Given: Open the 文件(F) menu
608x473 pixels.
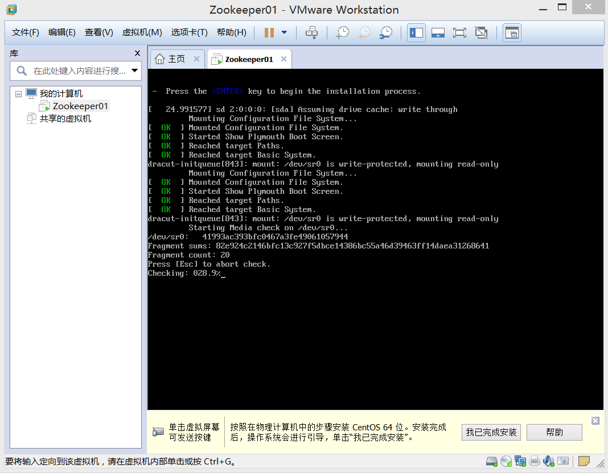Looking at the screenshot, I should [26, 32].
